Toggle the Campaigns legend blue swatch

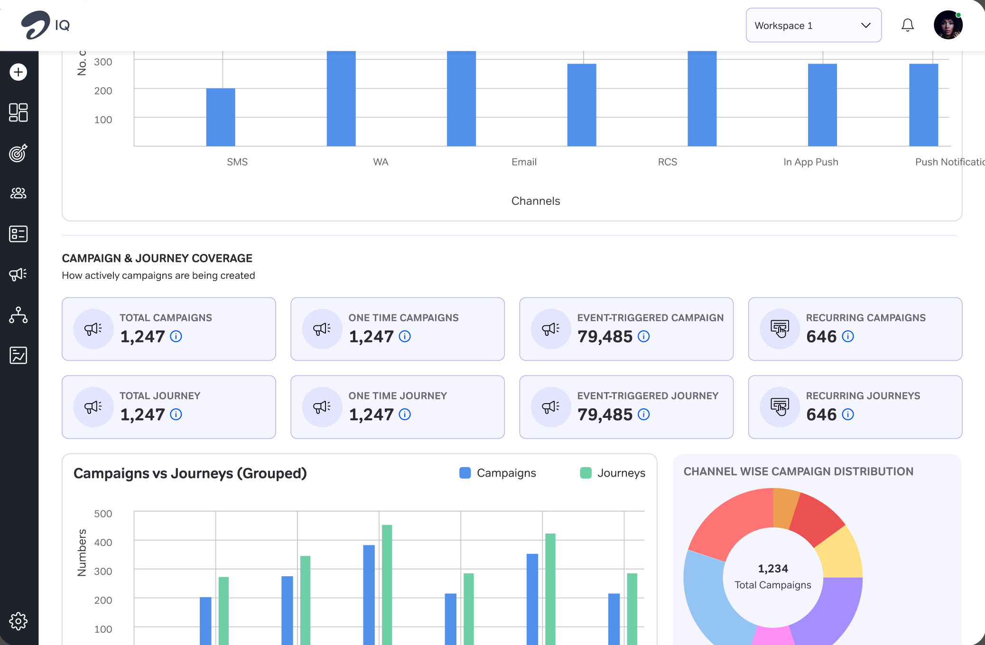(x=465, y=473)
